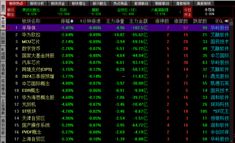Click the 寒武纪概念 ticker item
Viewport: 235px width, 143px height.
[31, 12]
